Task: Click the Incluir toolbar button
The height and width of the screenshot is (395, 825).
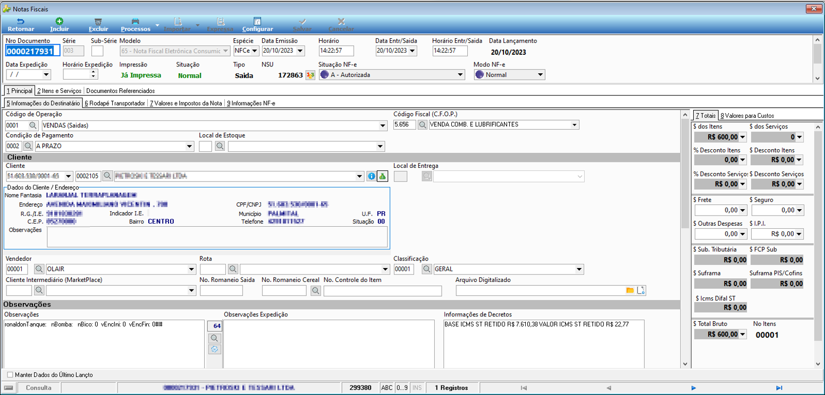Action: (59, 25)
